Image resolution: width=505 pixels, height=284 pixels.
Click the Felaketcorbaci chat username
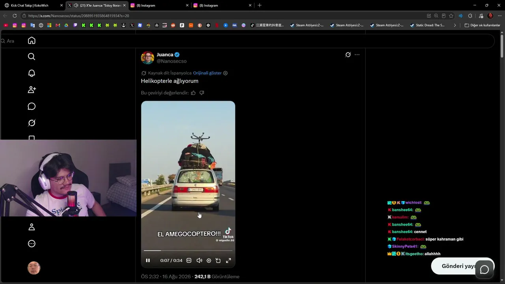click(410, 239)
